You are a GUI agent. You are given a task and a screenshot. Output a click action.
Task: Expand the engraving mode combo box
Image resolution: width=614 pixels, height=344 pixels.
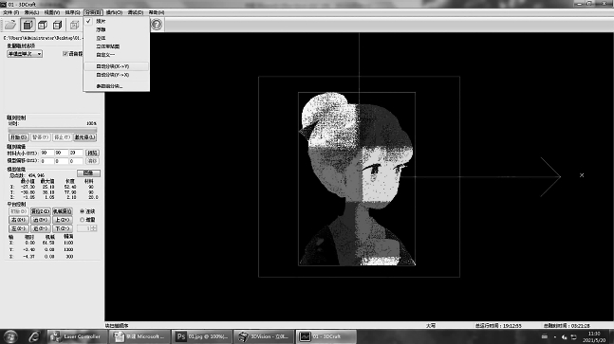coord(25,54)
